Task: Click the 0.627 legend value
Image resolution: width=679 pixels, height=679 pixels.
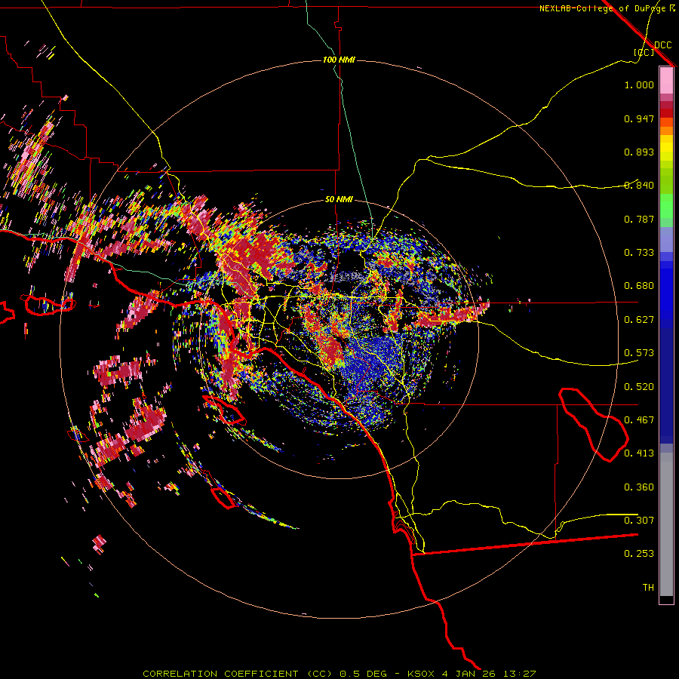Action: point(639,320)
